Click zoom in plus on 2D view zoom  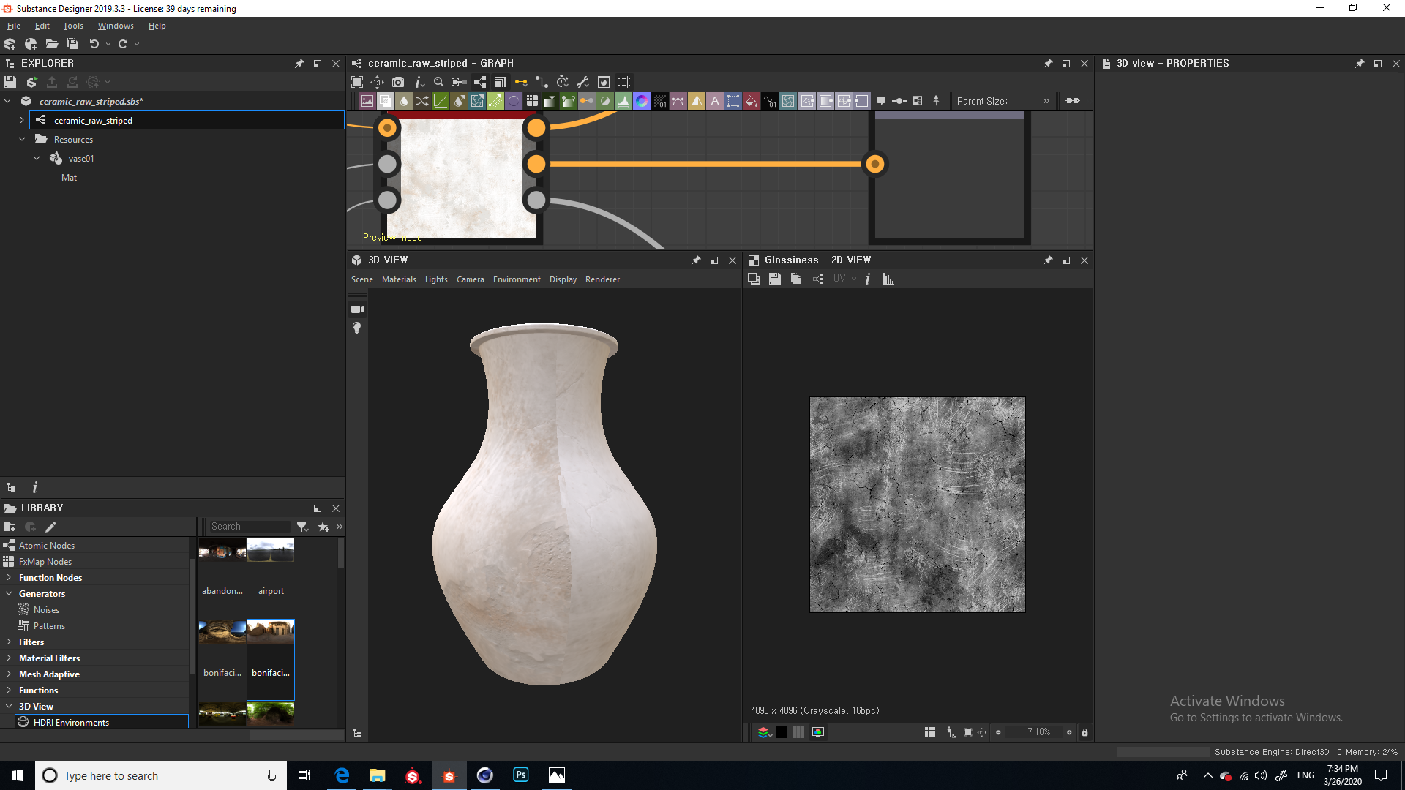click(x=1069, y=732)
